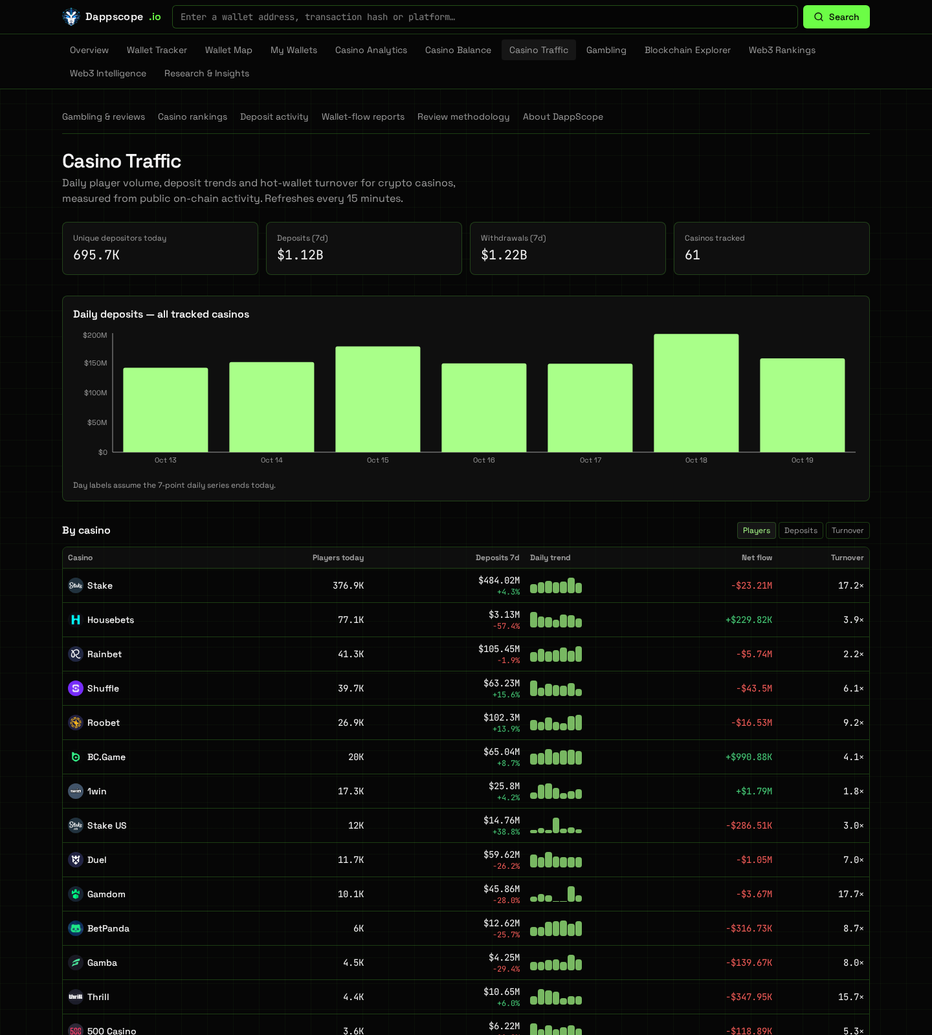The height and width of the screenshot is (1035, 932).
Task: Click the Roobet casino logo
Action: click(x=76, y=723)
